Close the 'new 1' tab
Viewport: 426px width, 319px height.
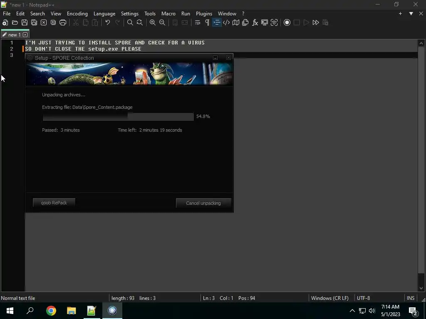coord(25,34)
